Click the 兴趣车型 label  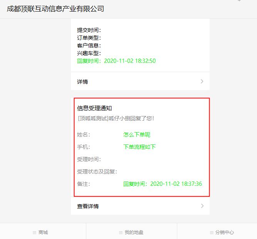(89, 53)
